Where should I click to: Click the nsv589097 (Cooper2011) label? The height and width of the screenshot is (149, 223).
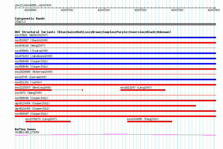pyautogui.click(x=32, y=114)
